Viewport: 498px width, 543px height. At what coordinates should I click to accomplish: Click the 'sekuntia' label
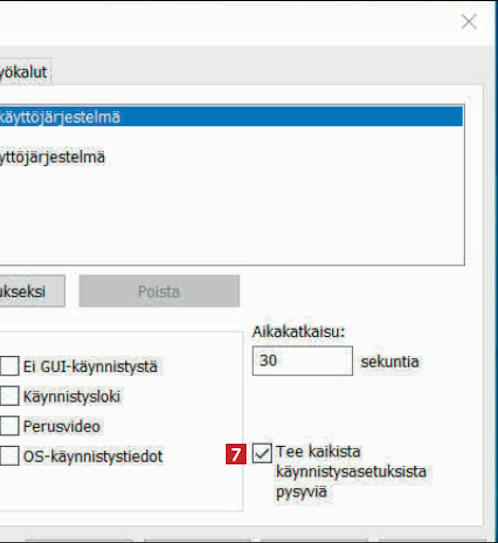point(390,362)
